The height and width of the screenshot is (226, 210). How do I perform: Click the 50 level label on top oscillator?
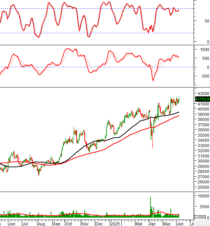198,21
